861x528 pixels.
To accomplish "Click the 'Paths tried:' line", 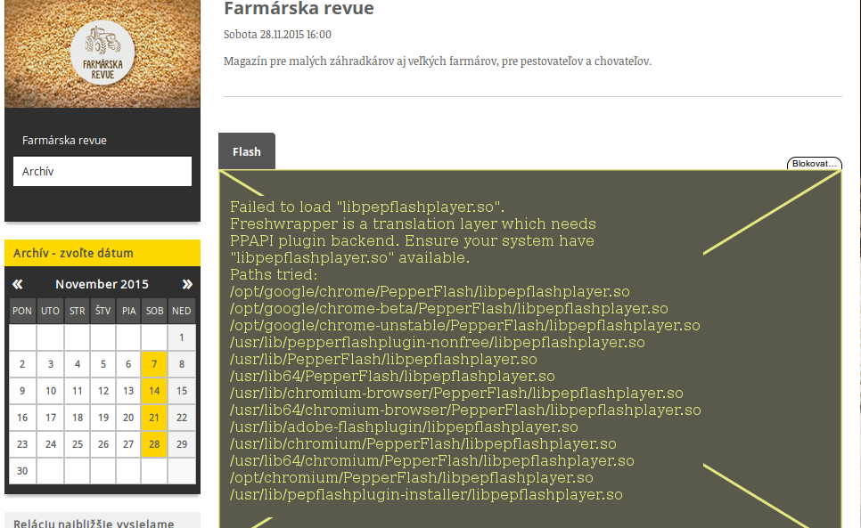I will [274, 275].
